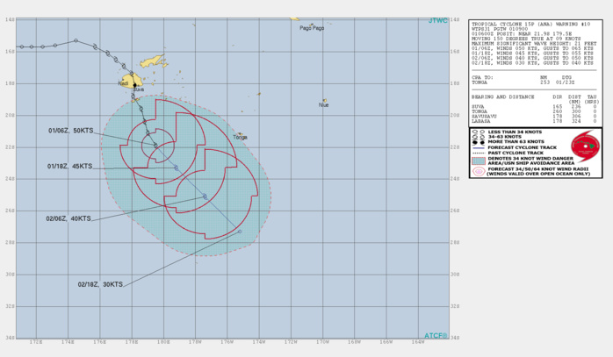Image resolution: width=613 pixels, height=357 pixels.
Task: Click the 'Less than 34 knots' legend symbol
Action: click(475, 132)
